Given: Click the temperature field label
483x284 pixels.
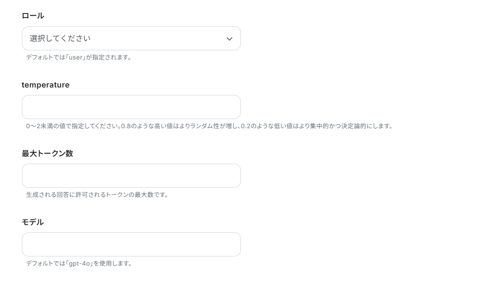Looking at the screenshot, I should coord(46,85).
